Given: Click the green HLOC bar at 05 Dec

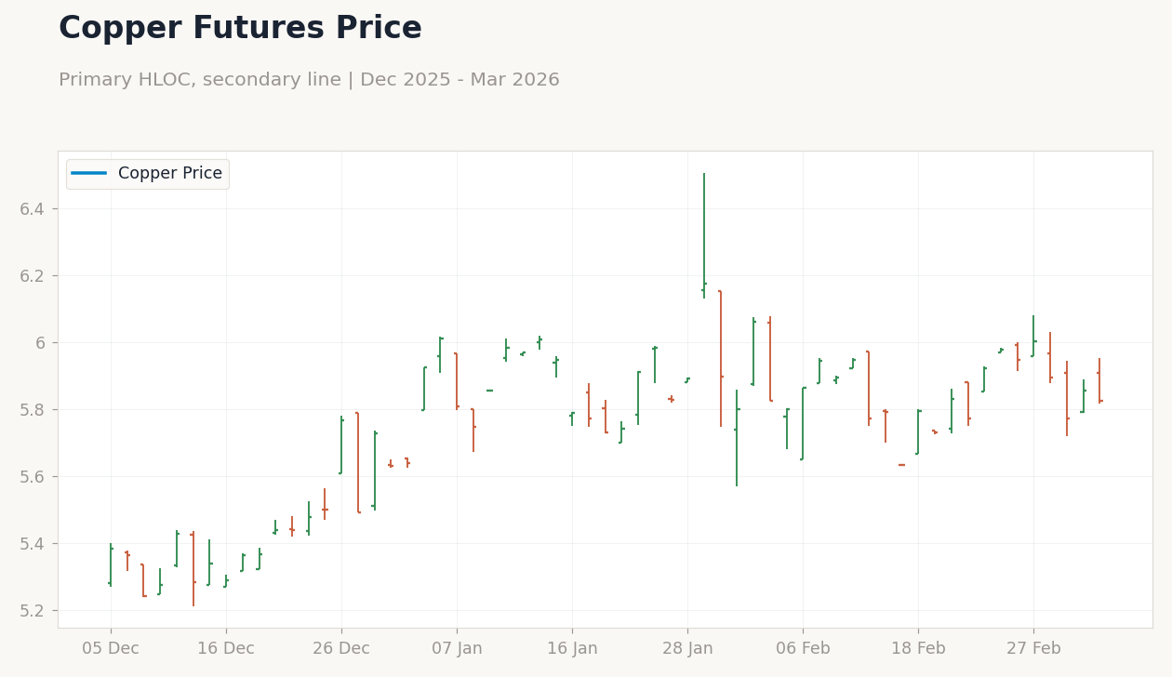Looking at the screenshot, I should click(x=111, y=565).
